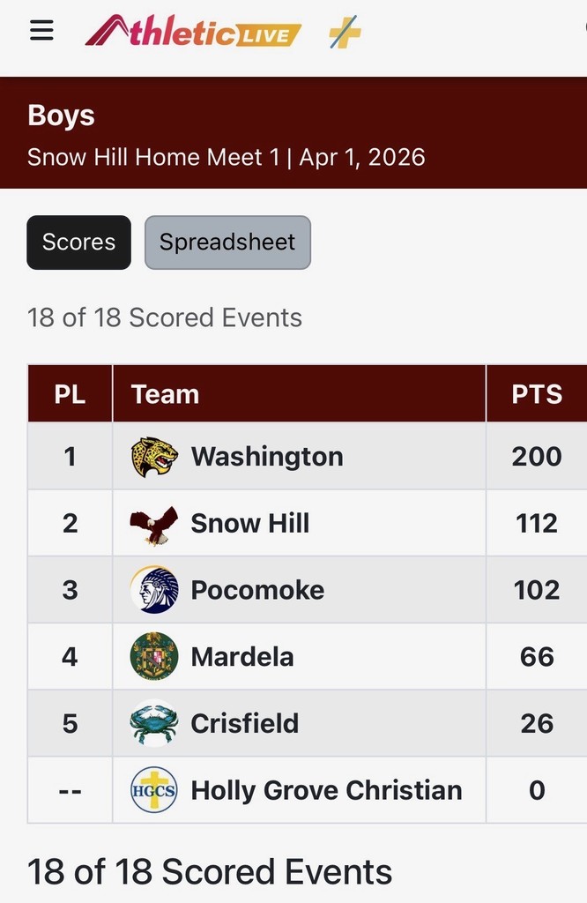Image resolution: width=587 pixels, height=903 pixels.
Task: Open the Mardela team name link
Action: [x=242, y=657]
